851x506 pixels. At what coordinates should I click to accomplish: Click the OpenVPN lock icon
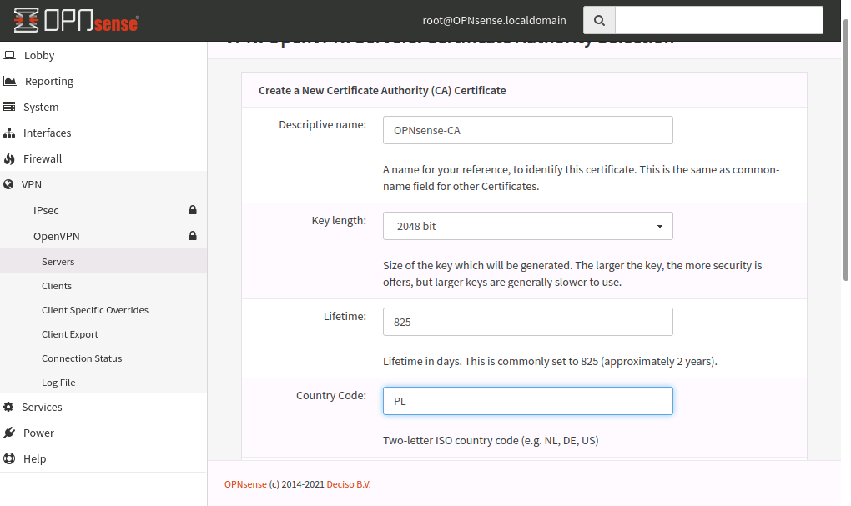point(193,237)
